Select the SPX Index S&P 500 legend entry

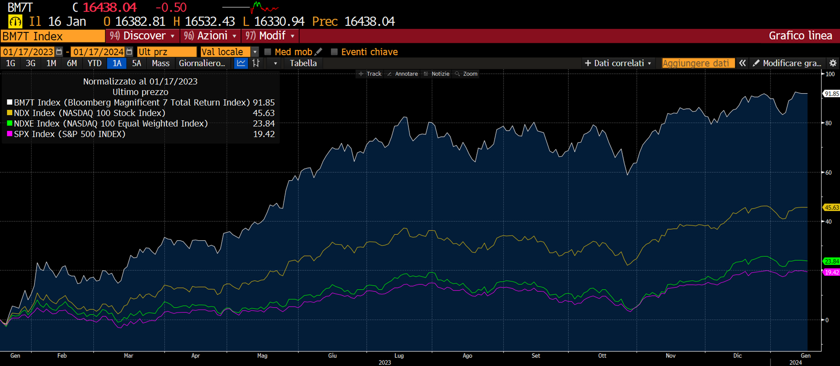pos(141,134)
